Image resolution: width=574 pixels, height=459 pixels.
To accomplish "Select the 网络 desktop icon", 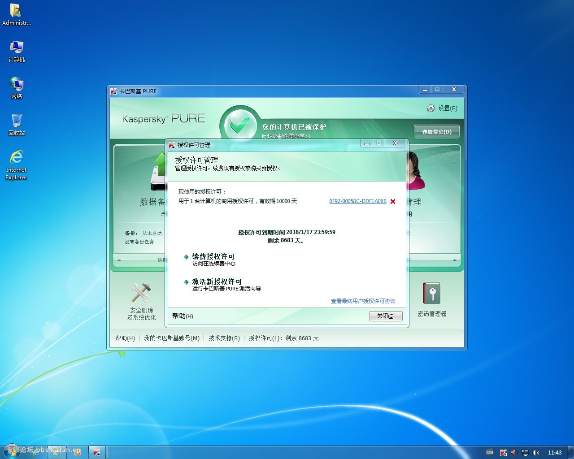I will [16, 88].
